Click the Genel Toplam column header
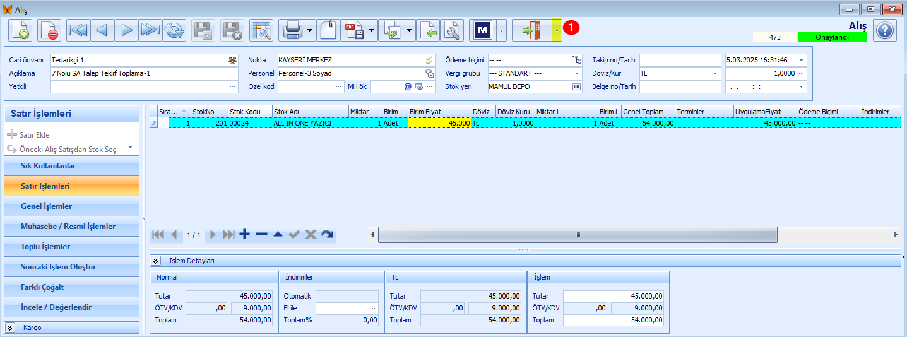Image resolution: width=907 pixels, height=337 pixels. tap(648, 112)
